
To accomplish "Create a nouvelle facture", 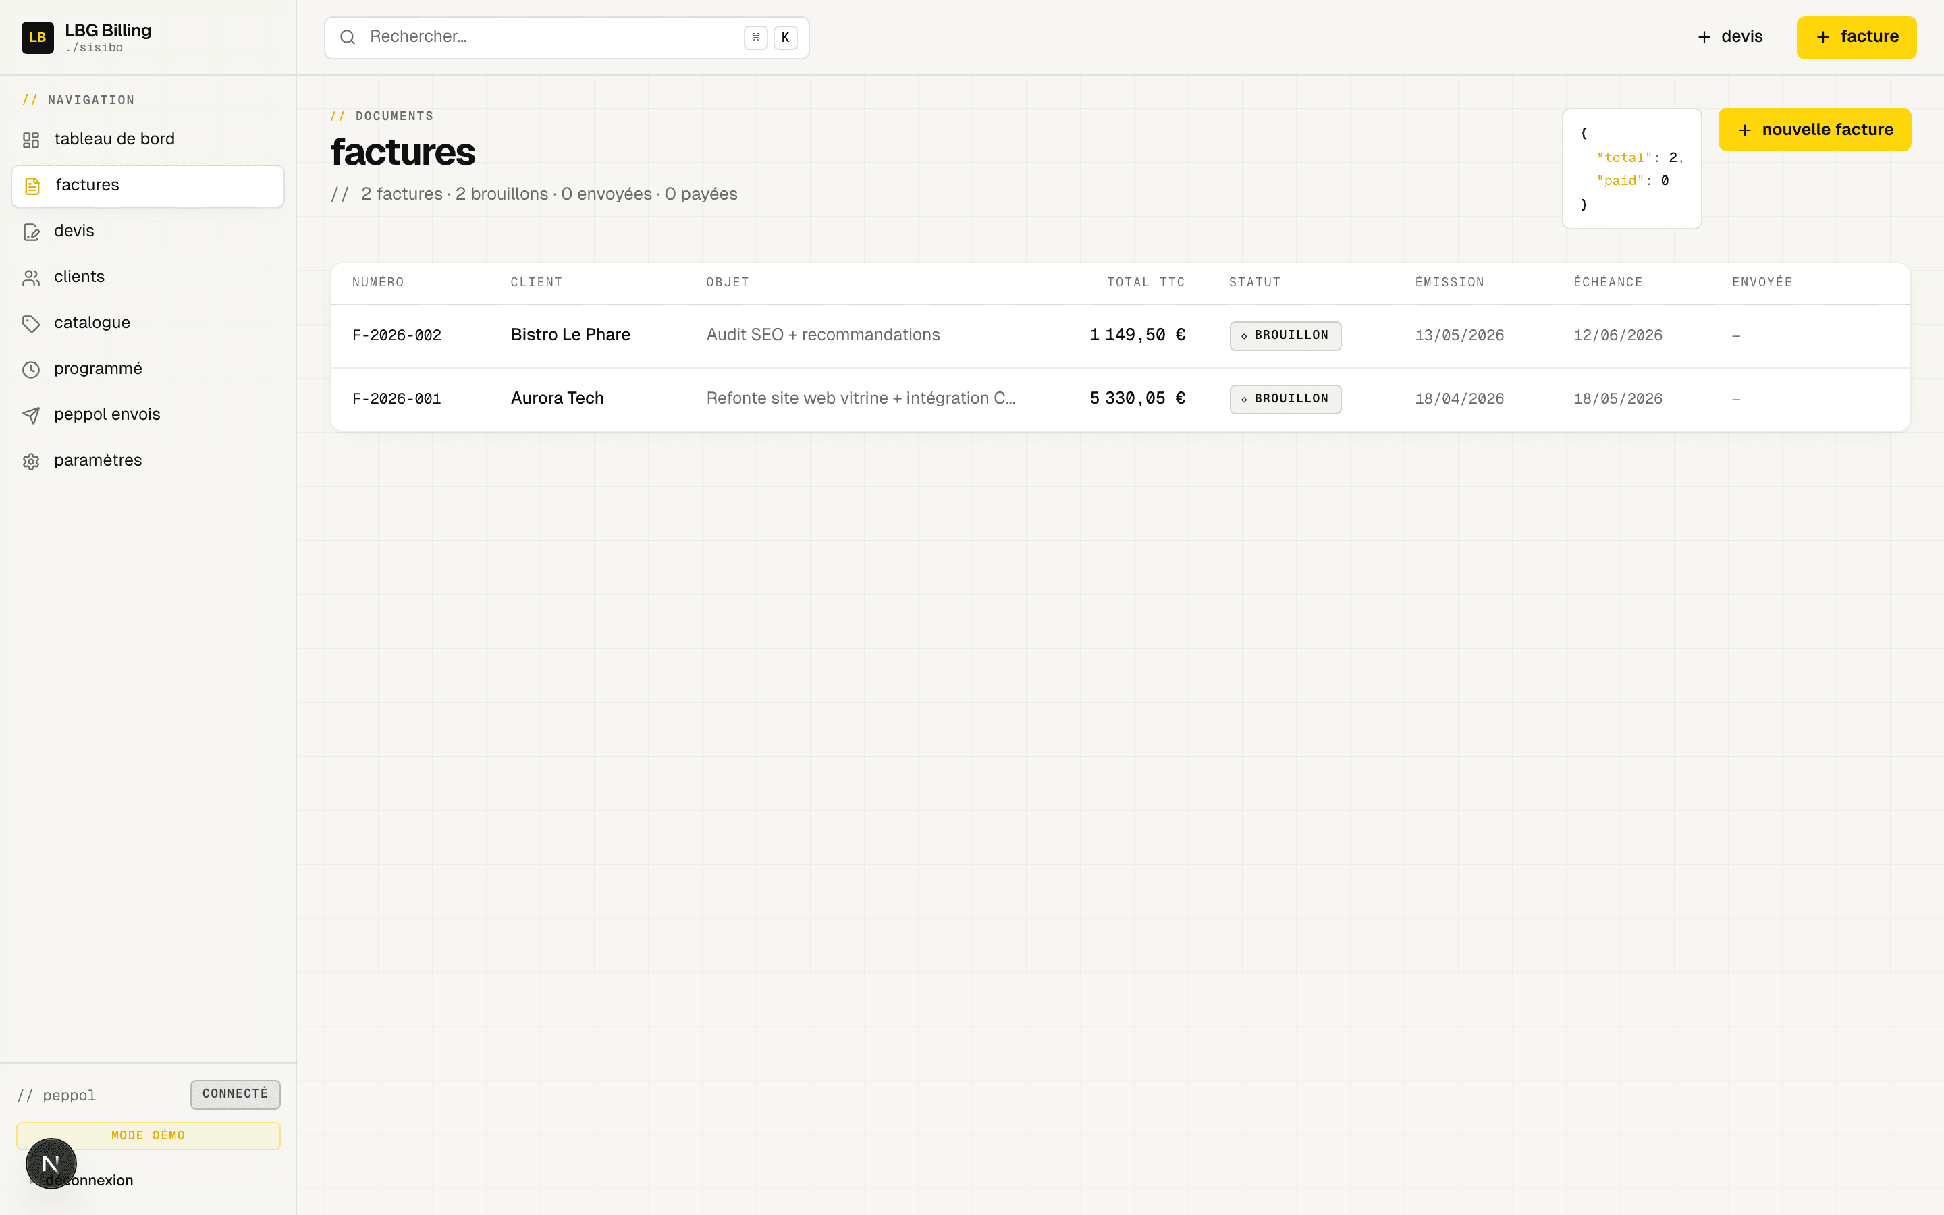I will click(x=1814, y=130).
